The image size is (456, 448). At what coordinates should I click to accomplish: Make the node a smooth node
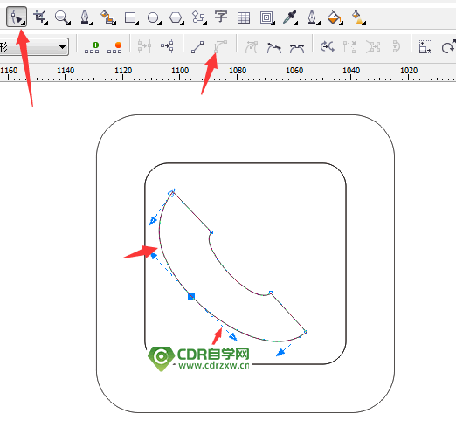(x=274, y=47)
